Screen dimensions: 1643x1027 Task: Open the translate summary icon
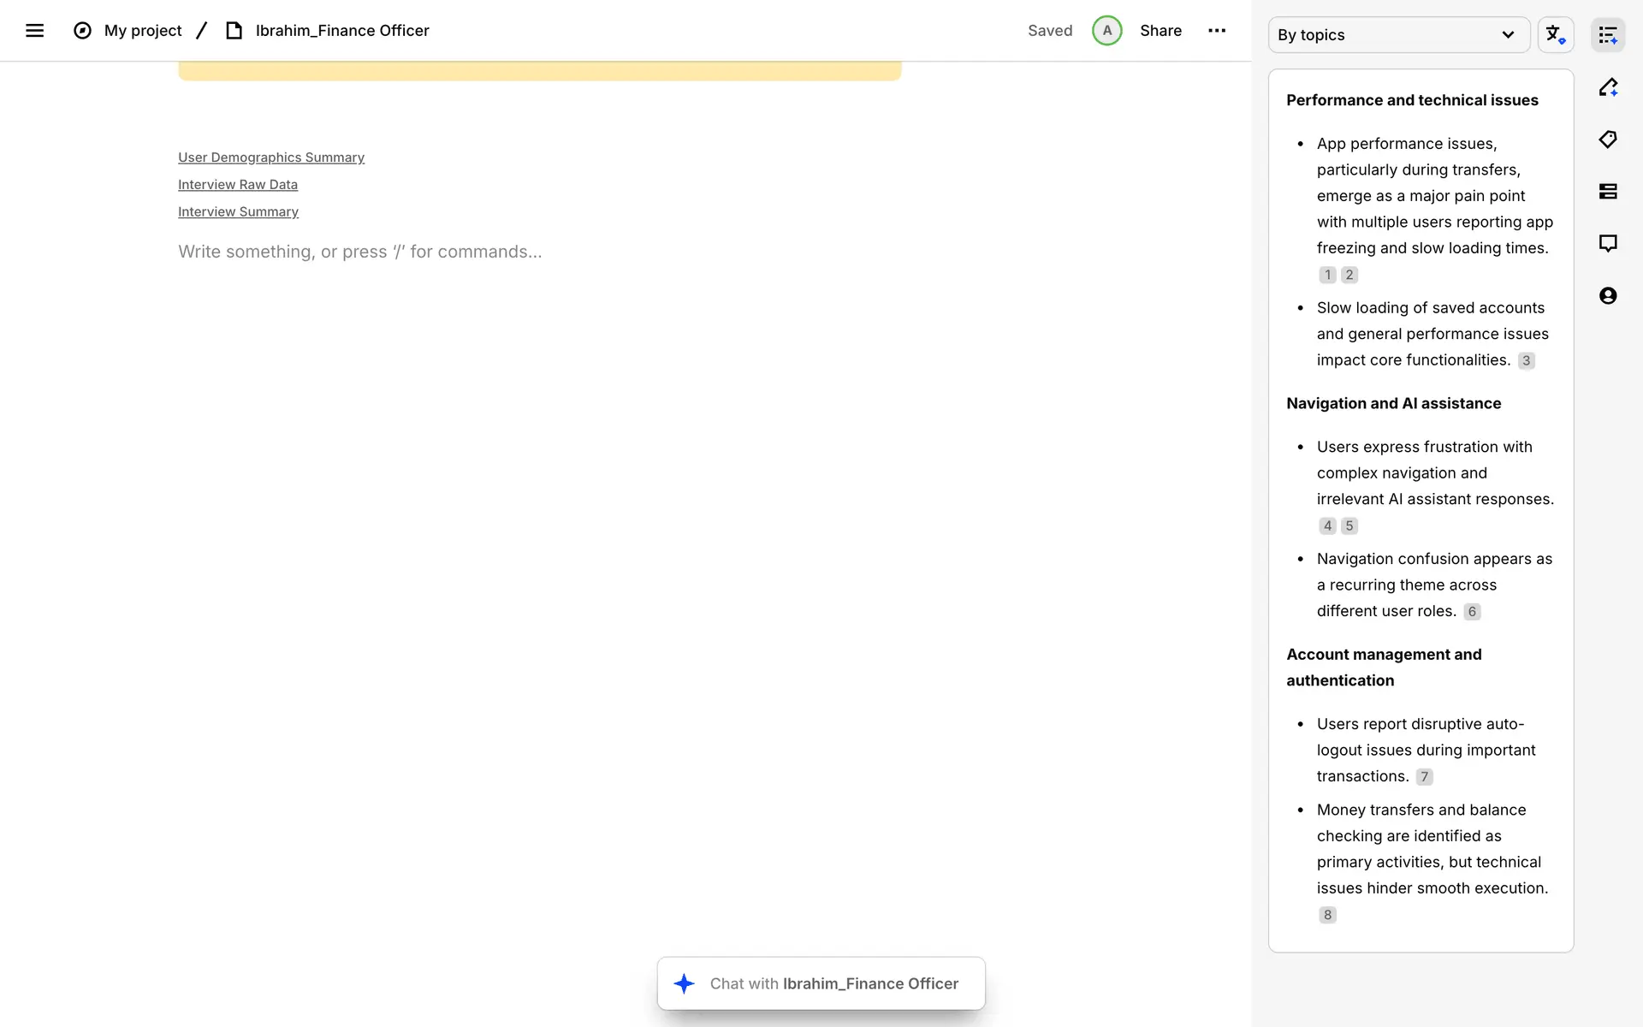[1555, 35]
